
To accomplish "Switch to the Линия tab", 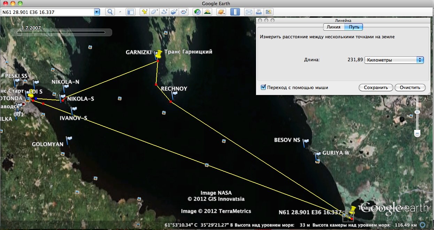I will [x=334, y=27].
